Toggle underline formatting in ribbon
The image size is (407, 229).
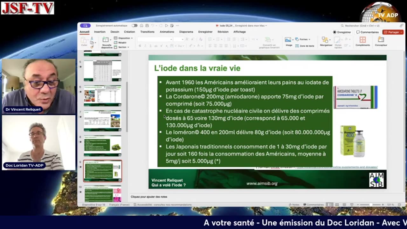tap(150, 46)
